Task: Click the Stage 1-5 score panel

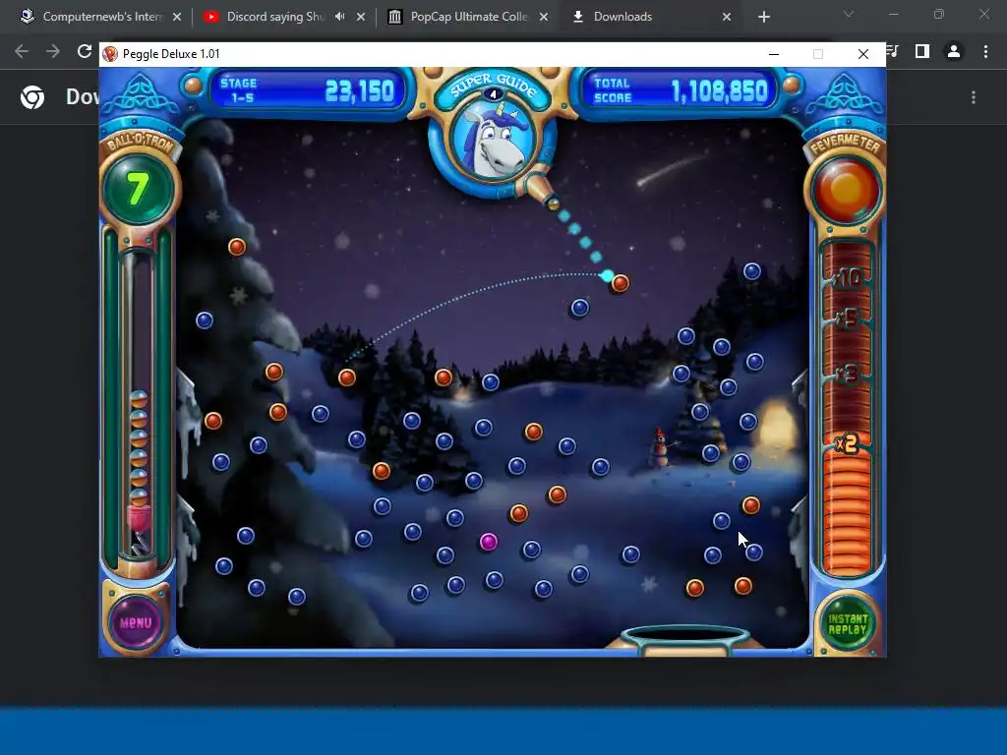Action: point(307,90)
